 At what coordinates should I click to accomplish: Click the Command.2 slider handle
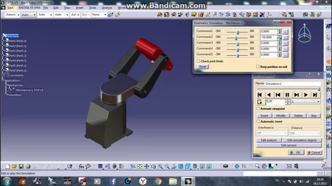pos(236,38)
